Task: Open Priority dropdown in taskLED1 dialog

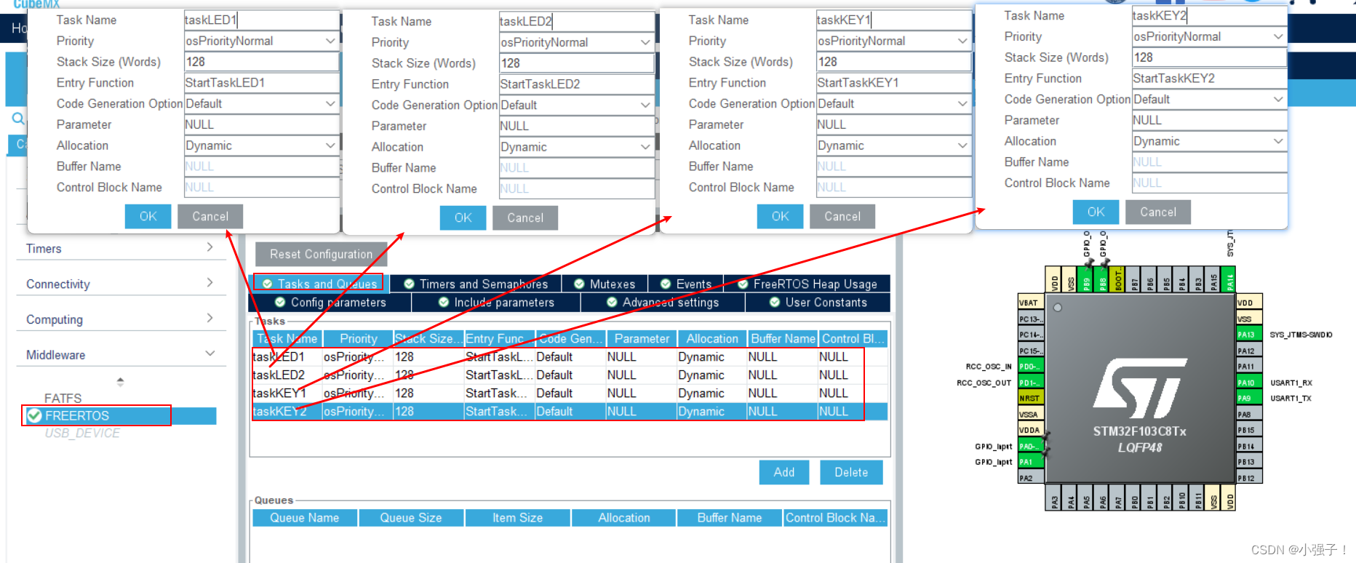Action: coord(330,41)
